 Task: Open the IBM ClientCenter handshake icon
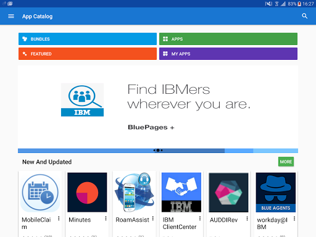pyautogui.click(x=181, y=193)
